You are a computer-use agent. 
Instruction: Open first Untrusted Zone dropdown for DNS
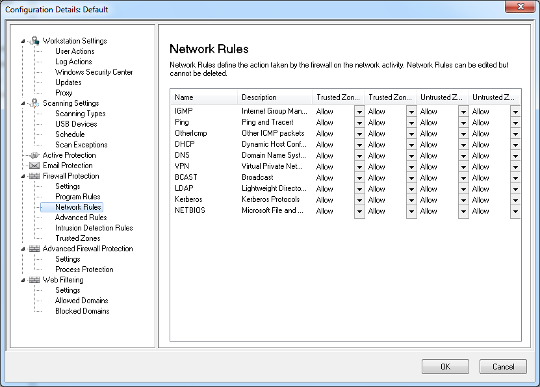(x=463, y=156)
